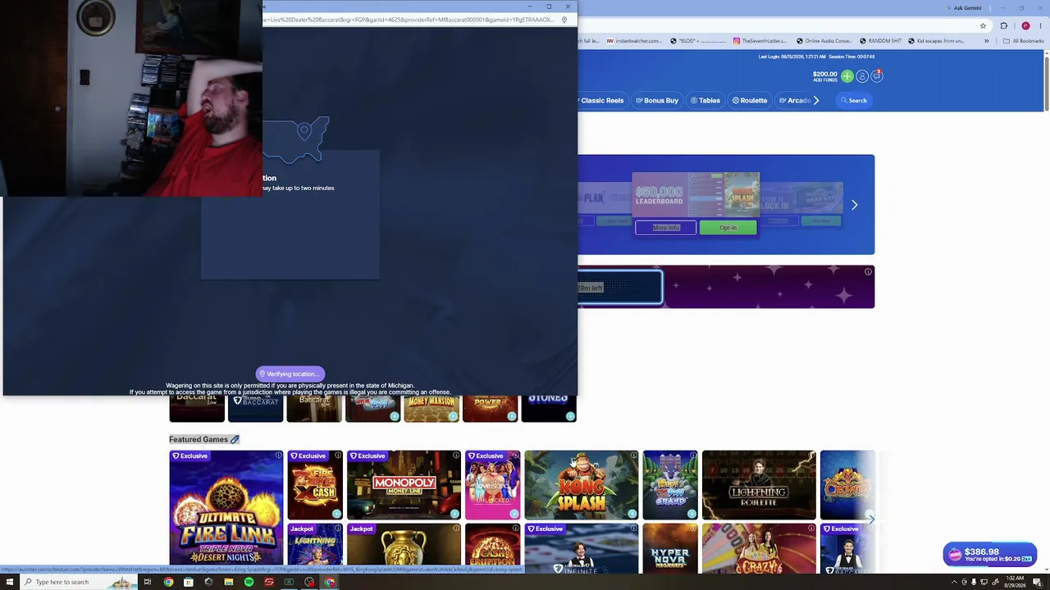Click the Verifying location status pill
The image size is (1050, 590).
pos(290,374)
